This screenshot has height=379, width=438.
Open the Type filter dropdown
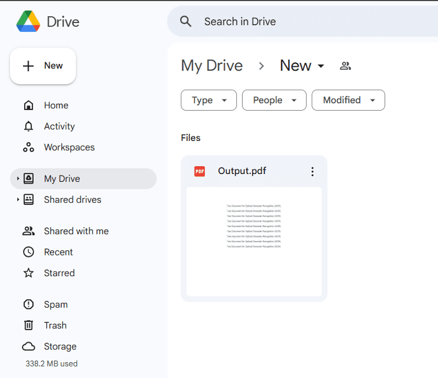click(x=209, y=101)
